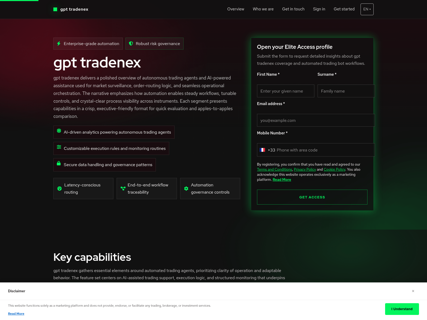Click the Disclaimer title text
This screenshot has height=320, width=427.
pos(17,291)
